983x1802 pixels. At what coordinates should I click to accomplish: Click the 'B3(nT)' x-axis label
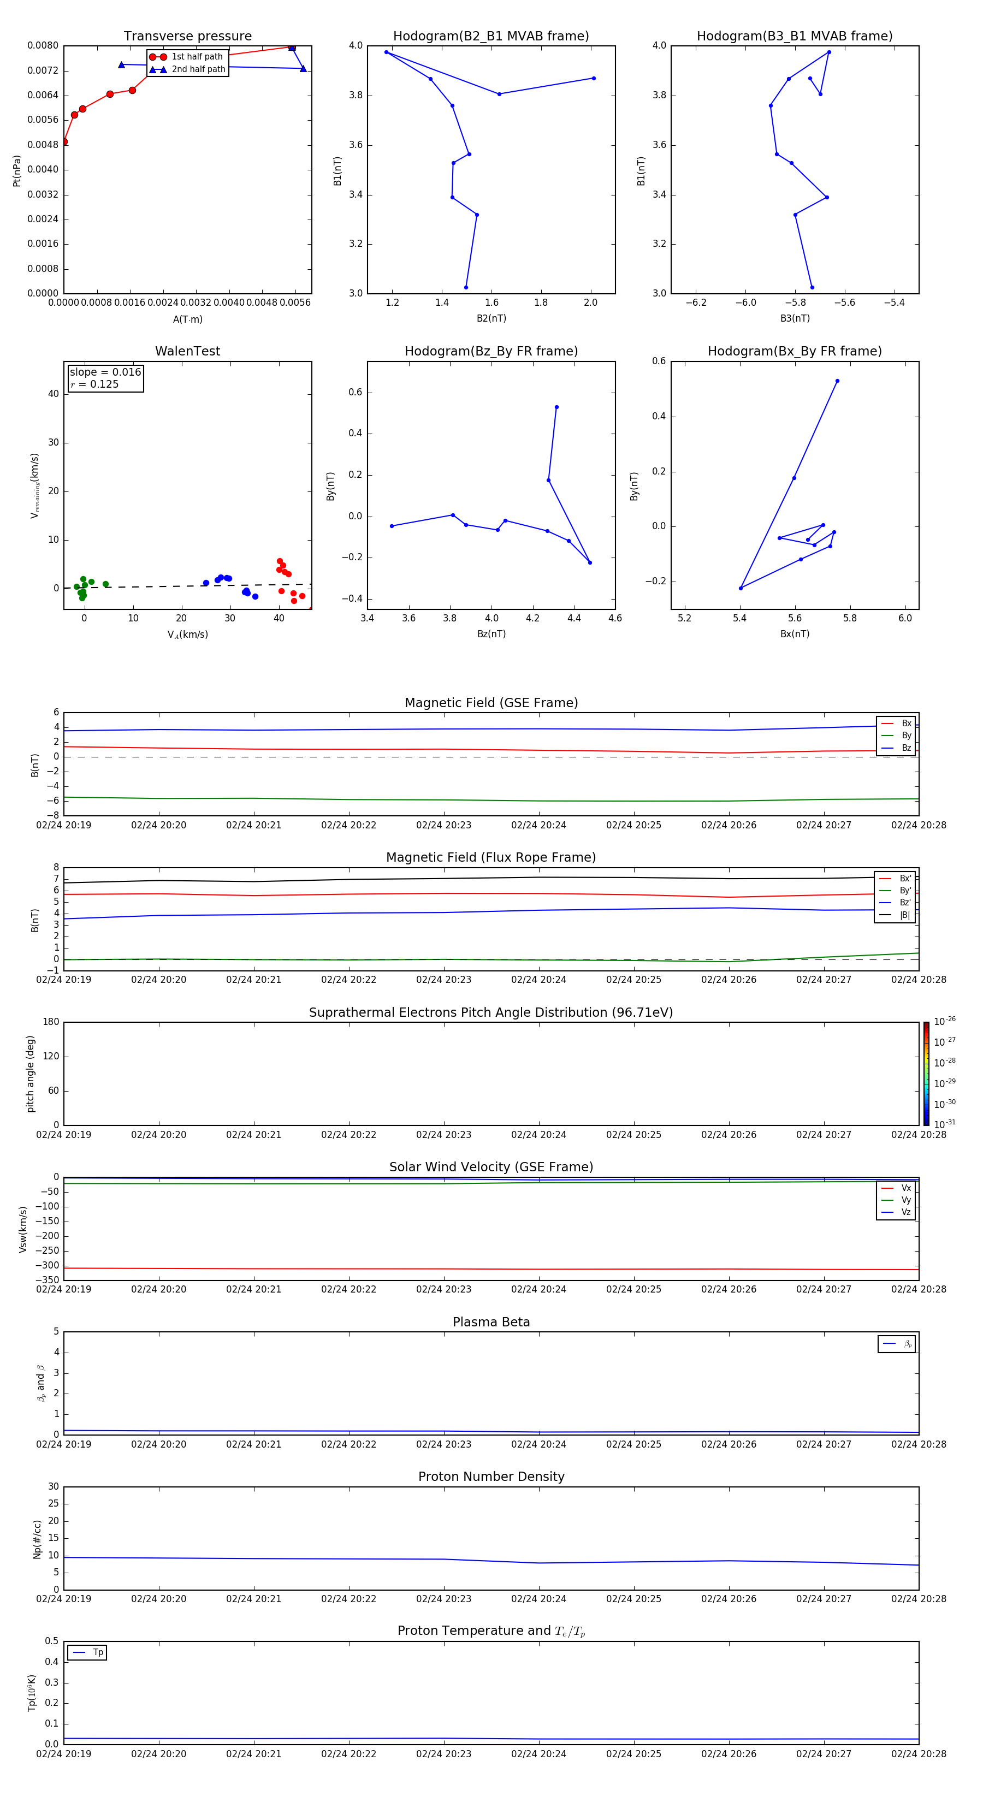pyautogui.click(x=795, y=319)
